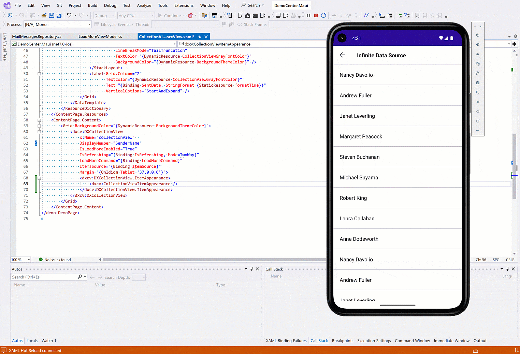
Task: Navigate backward with the blue arrow icon
Action: coord(10,15)
